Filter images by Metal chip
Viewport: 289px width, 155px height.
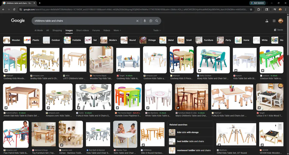(x=167, y=40)
